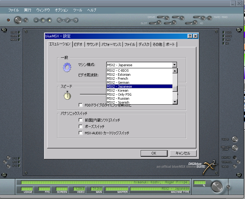Image resolution: width=245 pixels, height=199 pixels.
Task: Click the knob directly left of TAPE / RWD
Action: coord(210,18)
